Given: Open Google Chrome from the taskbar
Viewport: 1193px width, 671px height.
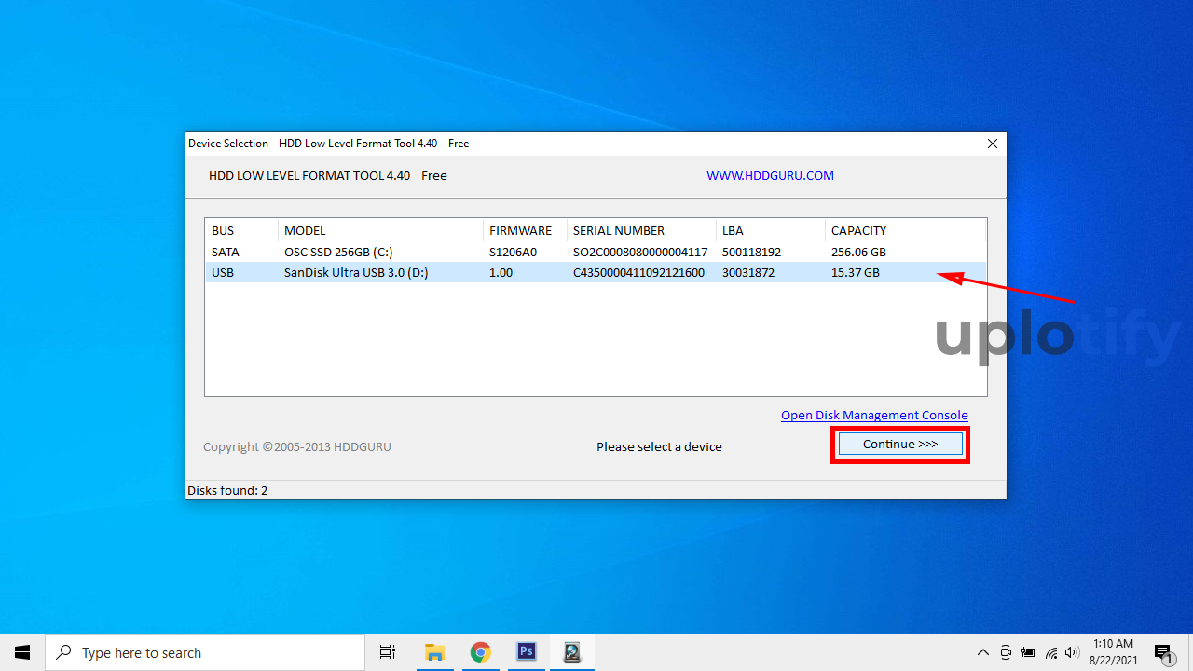Looking at the screenshot, I should click(480, 652).
